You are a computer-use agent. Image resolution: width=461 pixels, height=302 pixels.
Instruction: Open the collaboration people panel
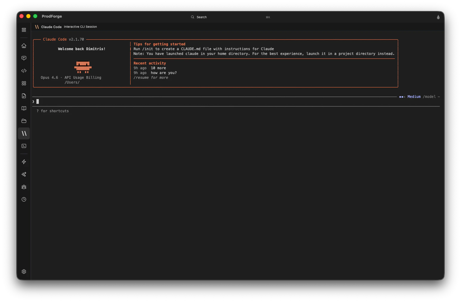click(x=24, y=187)
